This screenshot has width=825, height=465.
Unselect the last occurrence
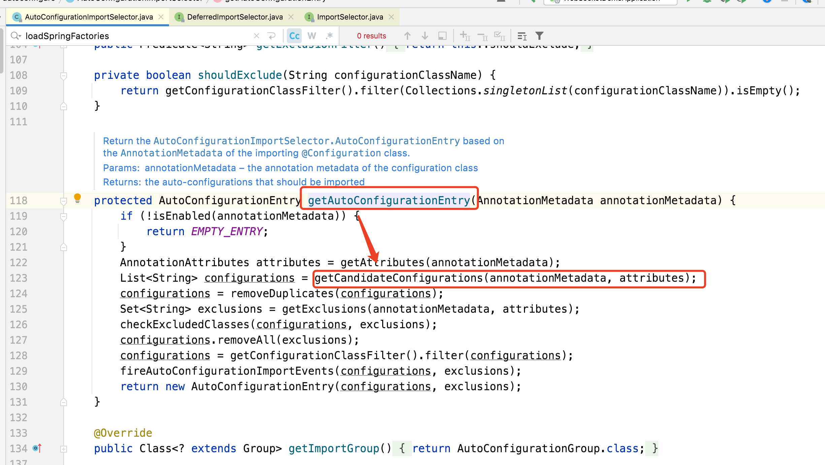(x=483, y=36)
